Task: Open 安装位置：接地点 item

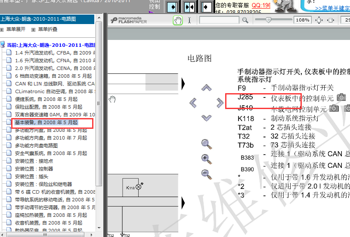Action: [x=34, y=161]
